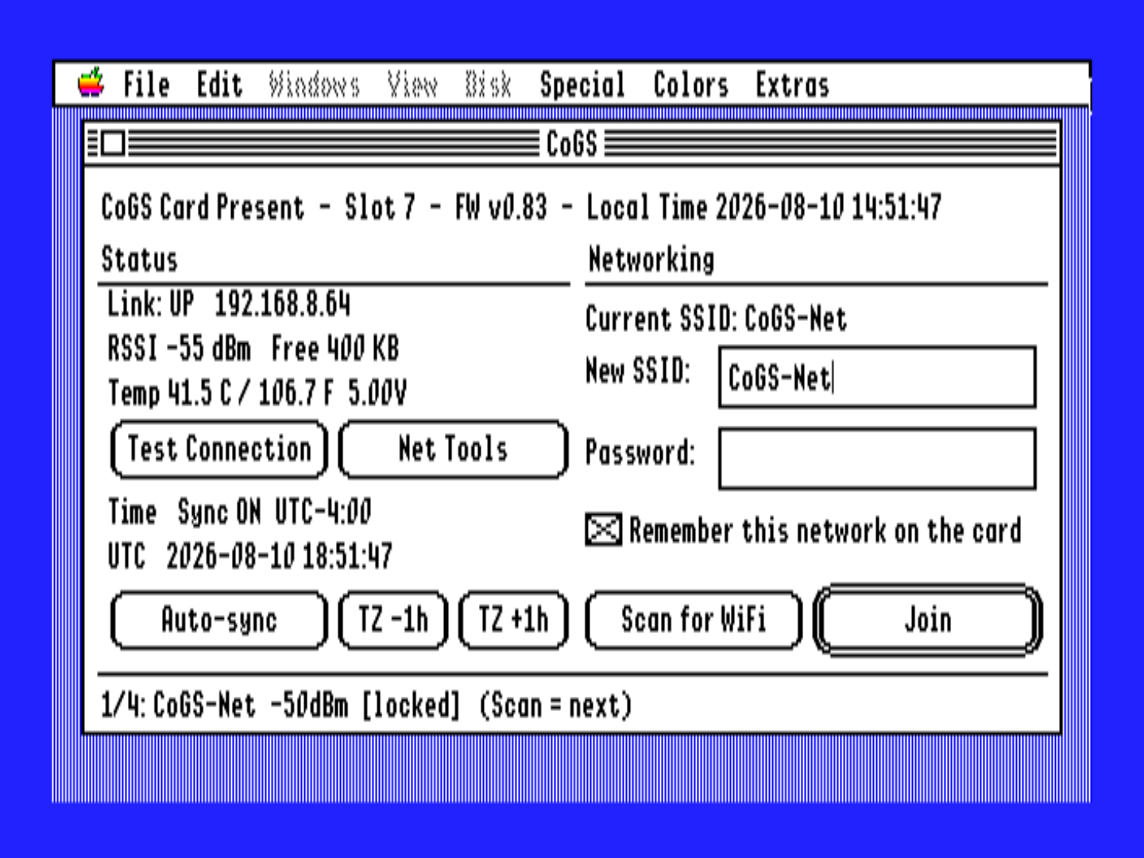1144x858 pixels.
Task: Click the 'Free 400 KB' value
Action: pyautogui.click(x=335, y=349)
